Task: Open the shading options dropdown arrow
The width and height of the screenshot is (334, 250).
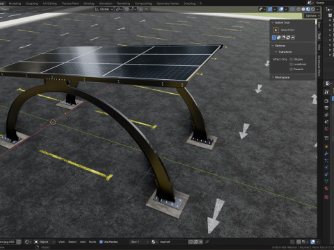Action: click(317, 9)
